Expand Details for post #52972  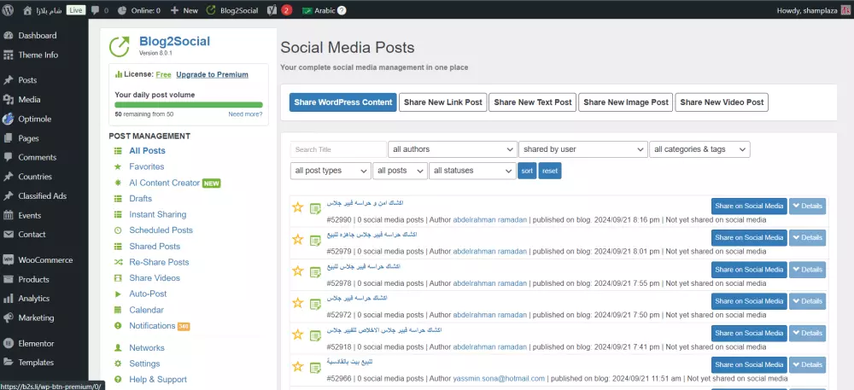(807, 301)
